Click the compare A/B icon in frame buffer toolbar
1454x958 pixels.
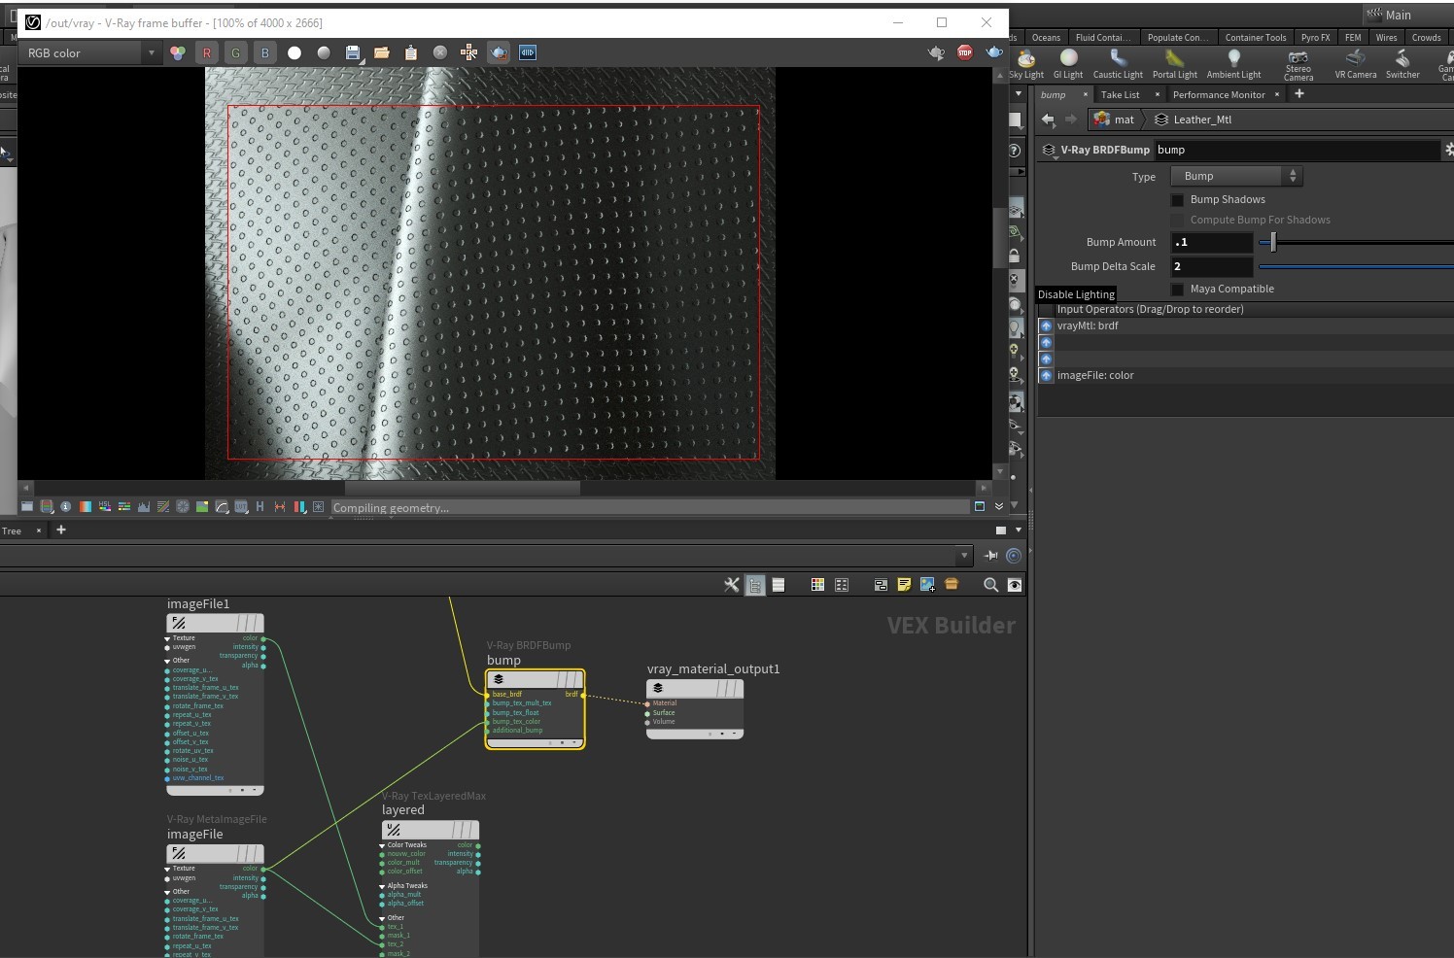click(x=528, y=53)
